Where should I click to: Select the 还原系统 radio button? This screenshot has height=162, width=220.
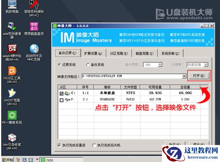[59, 65]
